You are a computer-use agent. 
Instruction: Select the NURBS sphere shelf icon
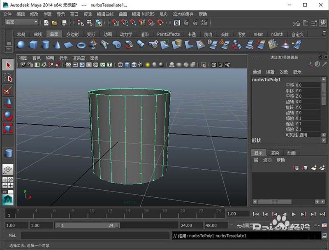click(x=21, y=44)
